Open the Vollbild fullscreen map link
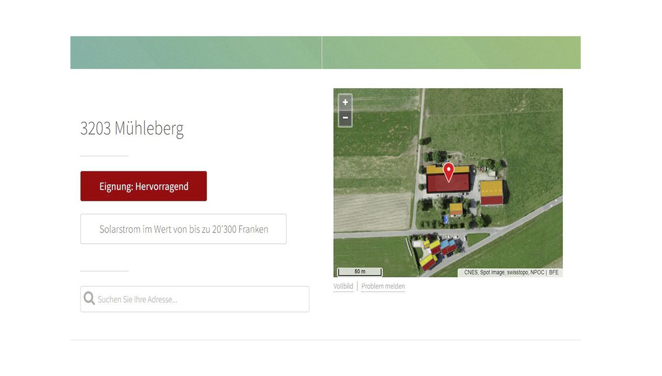This screenshot has width=662, height=376. (x=343, y=286)
